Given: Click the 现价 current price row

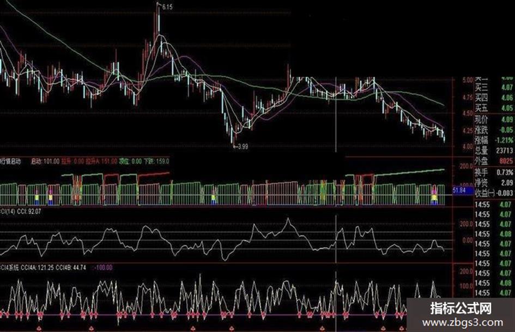Looking at the screenshot, I should [494, 119].
